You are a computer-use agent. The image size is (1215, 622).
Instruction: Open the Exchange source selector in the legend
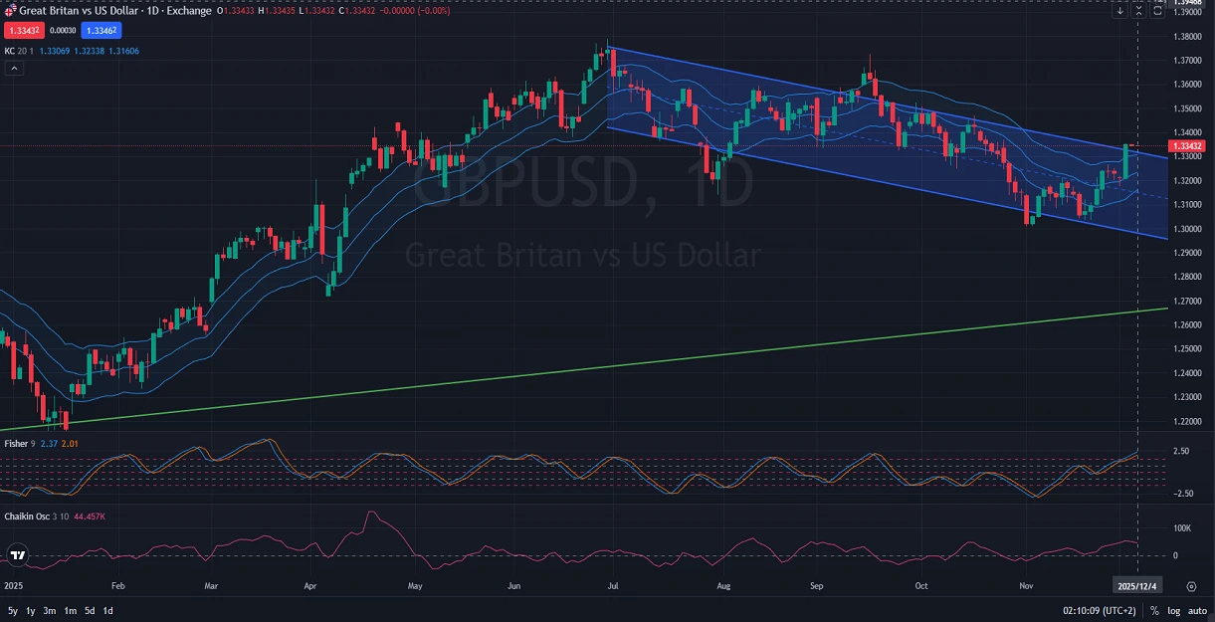187,11
